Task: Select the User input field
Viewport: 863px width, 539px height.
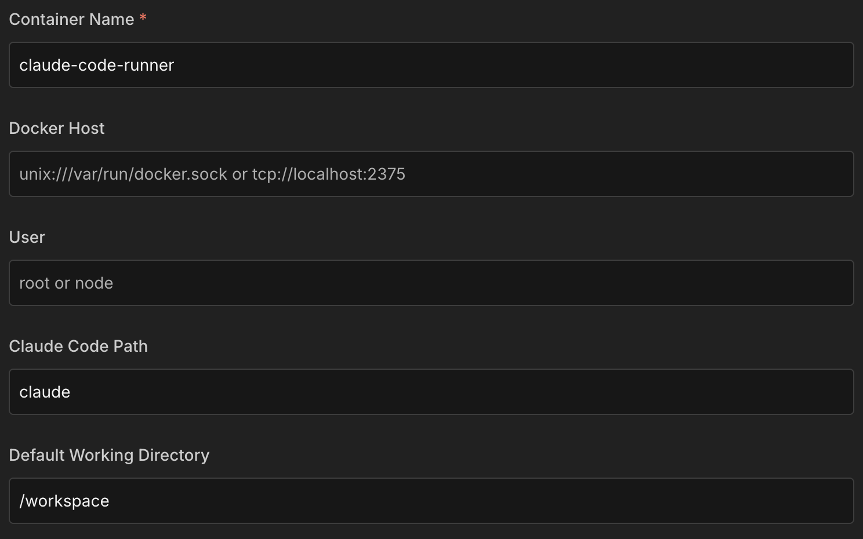Action: point(431,283)
